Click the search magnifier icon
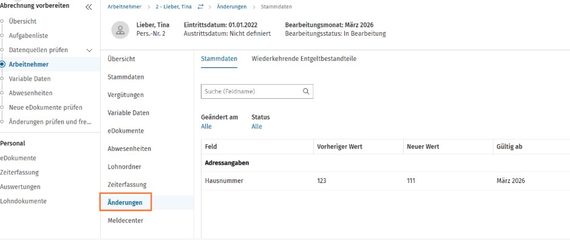The height and width of the screenshot is (240, 570). (x=306, y=92)
